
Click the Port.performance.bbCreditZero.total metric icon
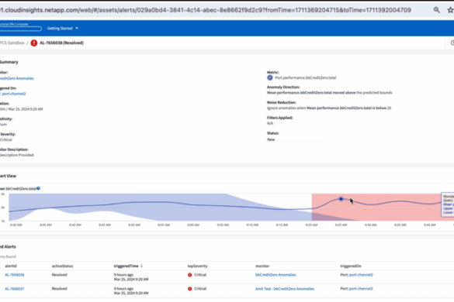point(270,77)
